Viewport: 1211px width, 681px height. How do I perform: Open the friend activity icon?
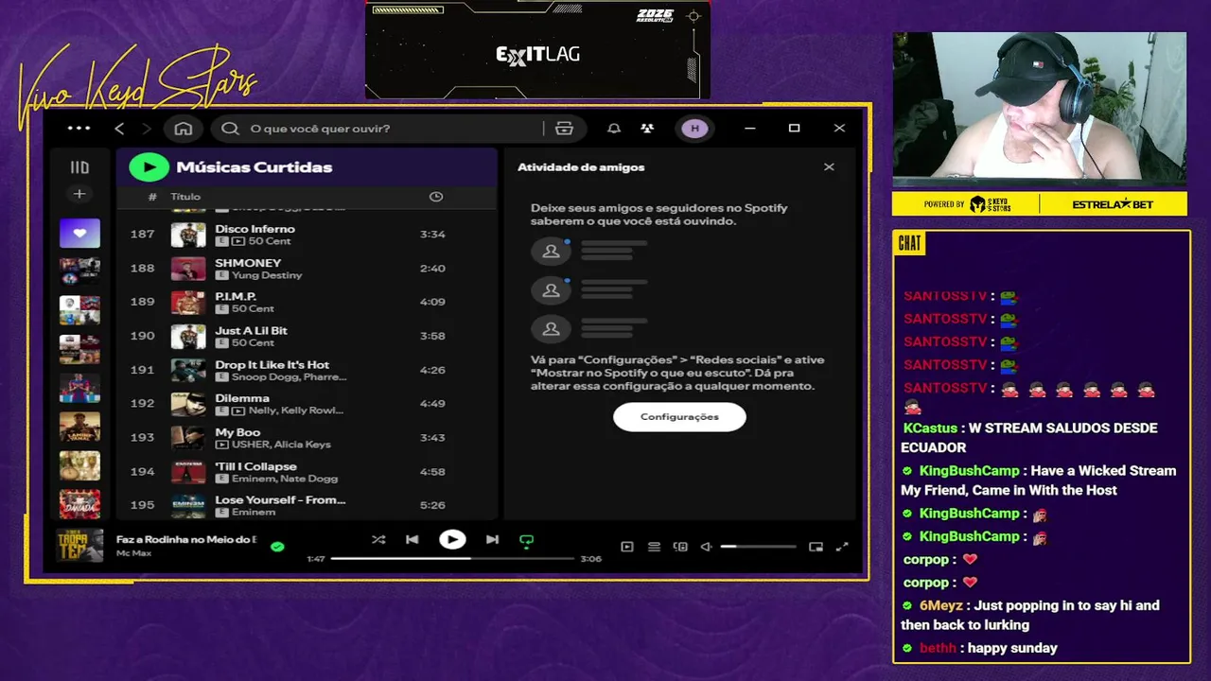point(647,129)
